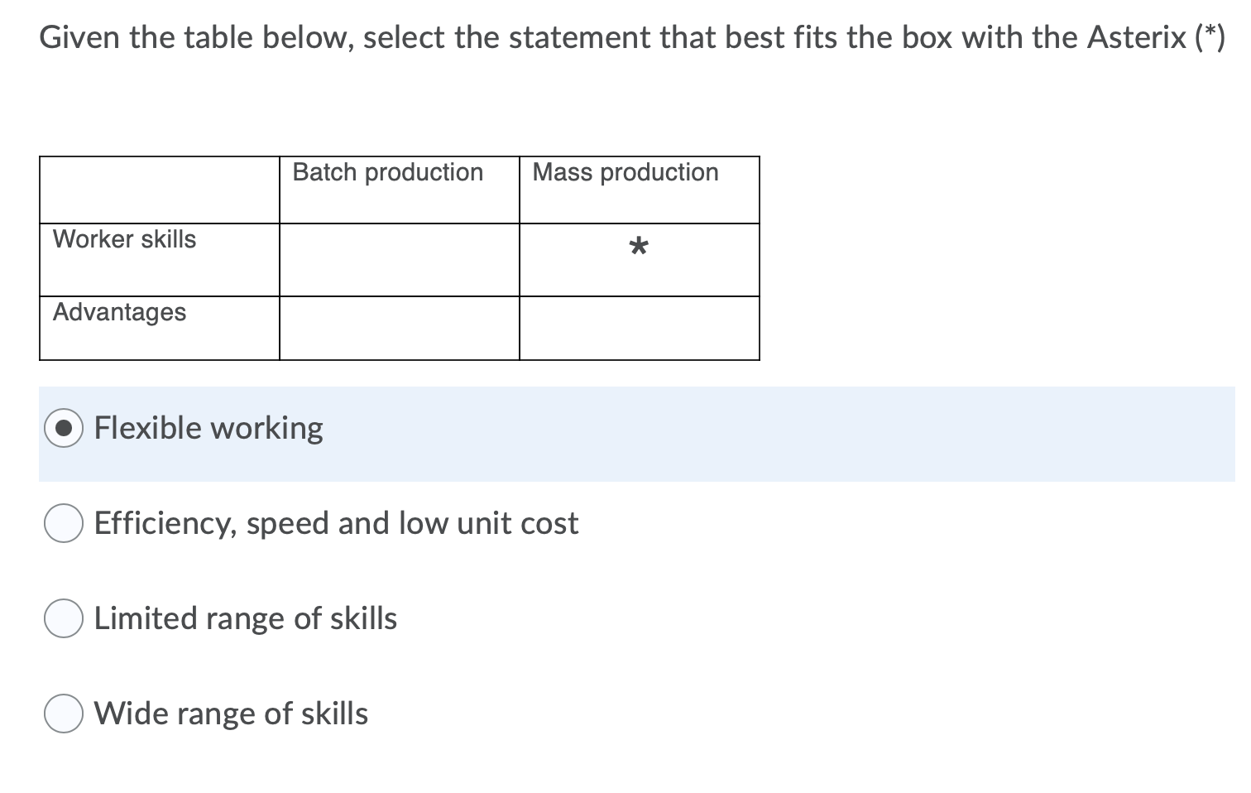
Task: Click the empty Advantages cell under Mass production
Action: pos(639,326)
